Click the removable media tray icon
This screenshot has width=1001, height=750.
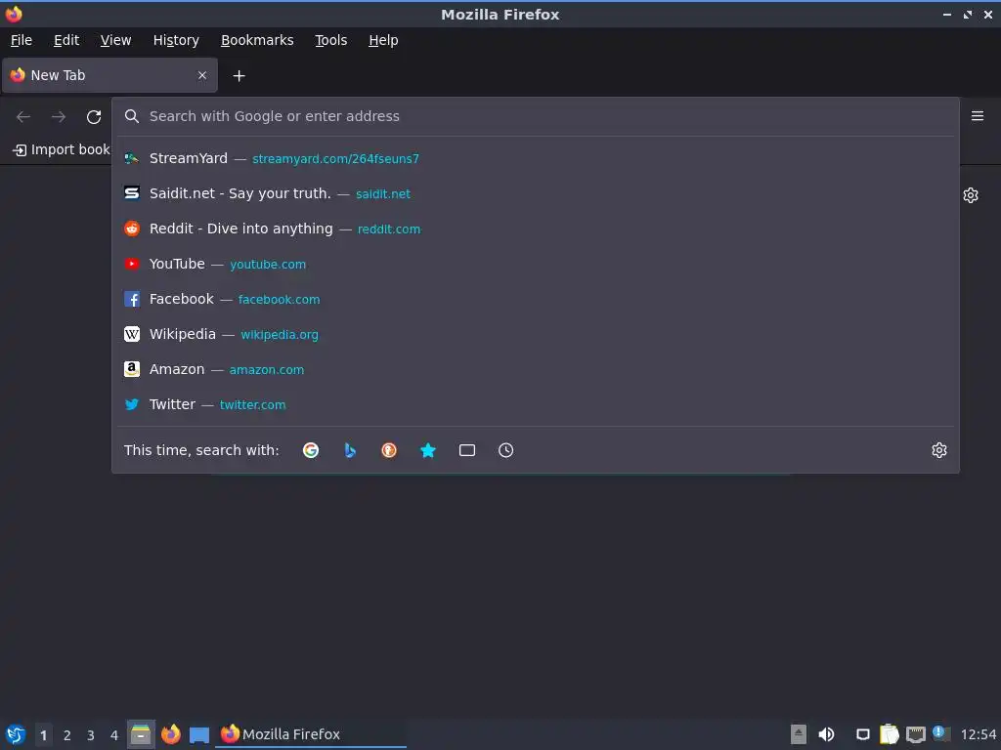tap(798, 734)
